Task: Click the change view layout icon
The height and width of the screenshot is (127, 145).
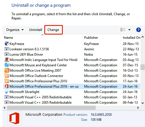Action: [x=123, y=30]
